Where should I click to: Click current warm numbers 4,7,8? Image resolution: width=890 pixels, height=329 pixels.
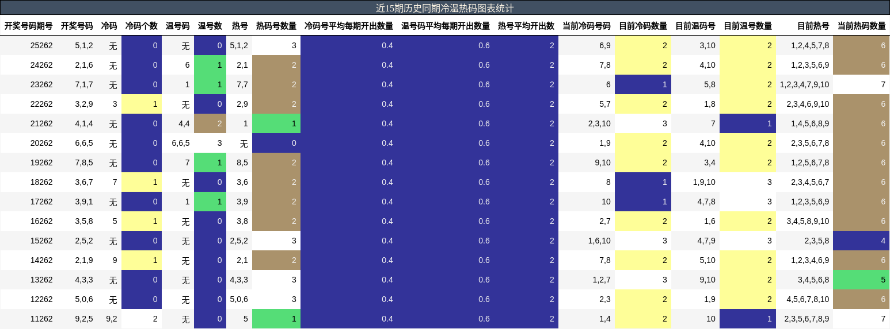click(706, 202)
